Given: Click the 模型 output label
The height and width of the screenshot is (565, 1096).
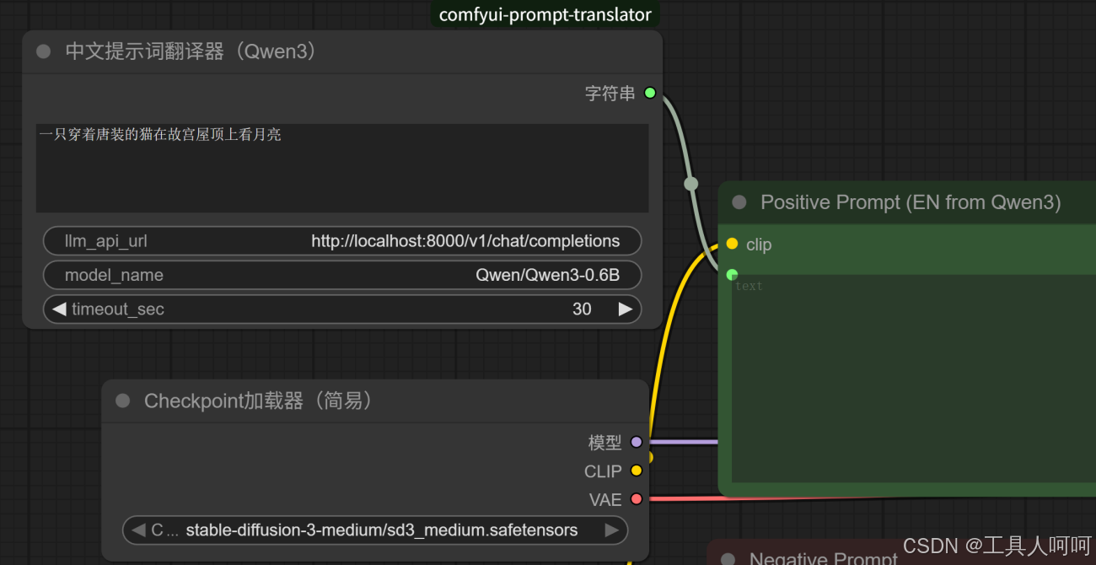Looking at the screenshot, I should pos(605,442).
